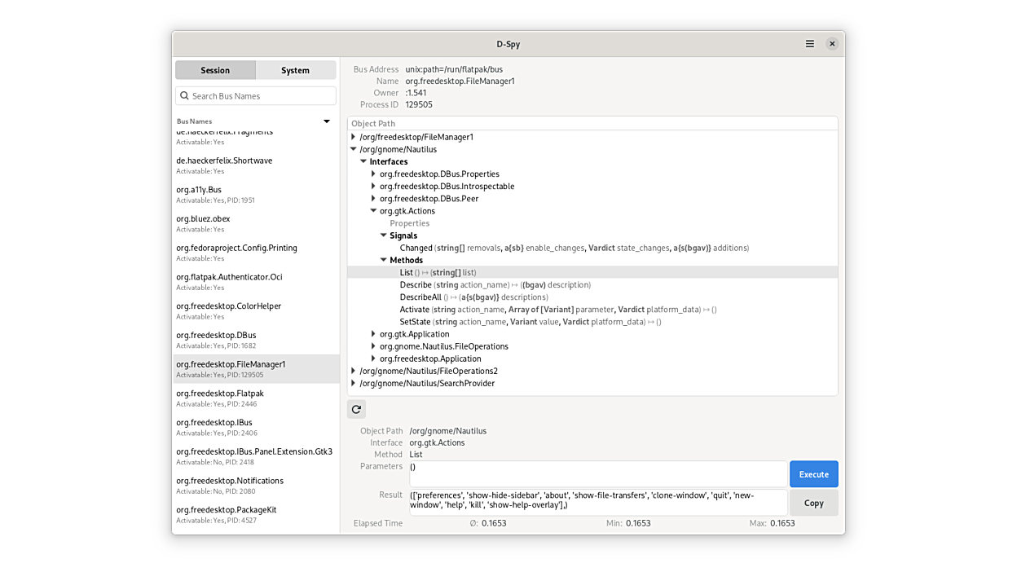
Task: Click the refresh introspection icon button
Action: click(x=356, y=409)
